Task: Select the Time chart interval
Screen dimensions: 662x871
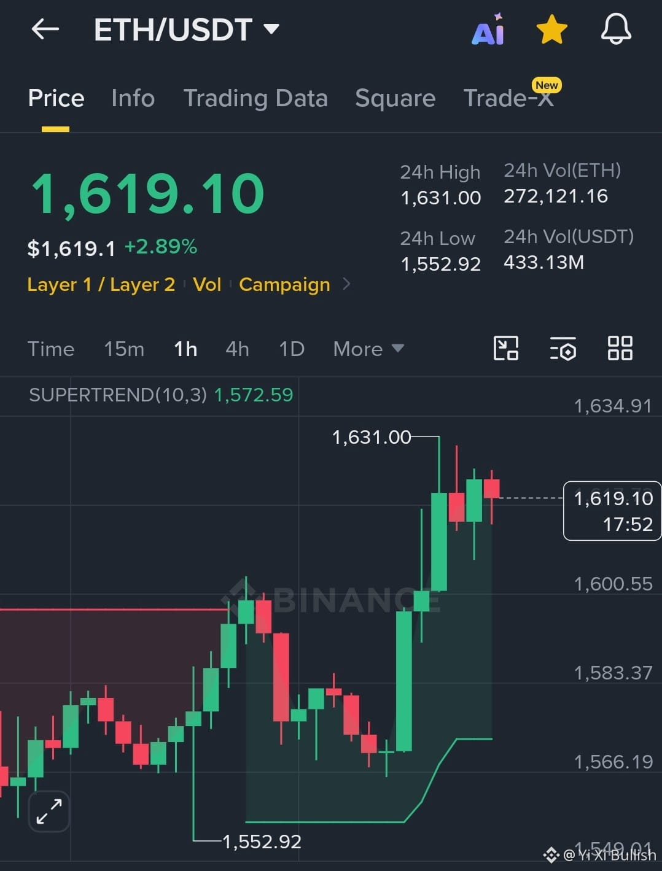Action: coord(51,349)
